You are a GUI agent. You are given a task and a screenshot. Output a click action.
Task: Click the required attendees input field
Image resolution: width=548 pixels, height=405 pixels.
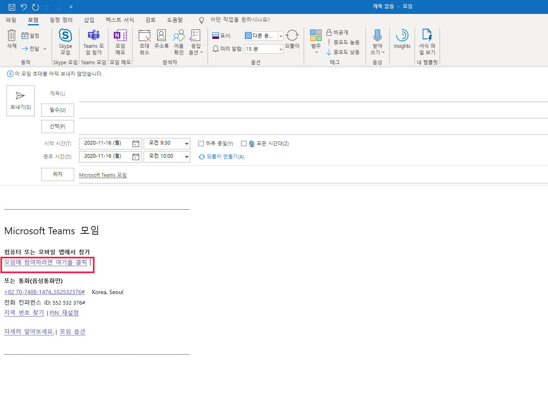(313, 111)
